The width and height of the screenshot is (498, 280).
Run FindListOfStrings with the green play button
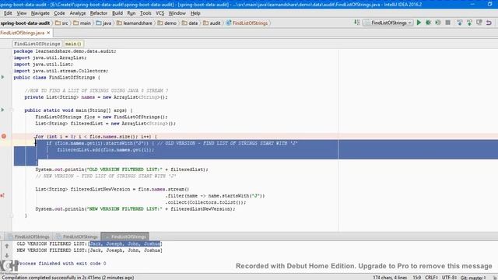pos(419,23)
